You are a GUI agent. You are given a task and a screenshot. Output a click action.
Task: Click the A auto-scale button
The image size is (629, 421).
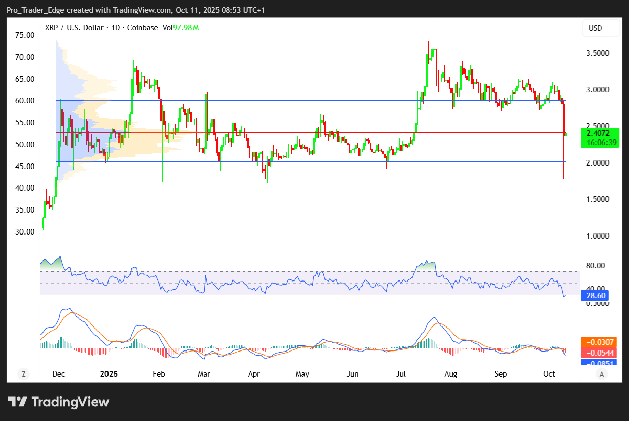coord(602,374)
